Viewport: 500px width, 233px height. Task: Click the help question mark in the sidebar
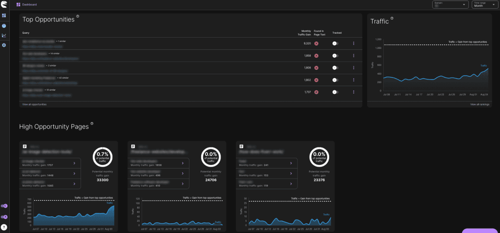[4, 227]
